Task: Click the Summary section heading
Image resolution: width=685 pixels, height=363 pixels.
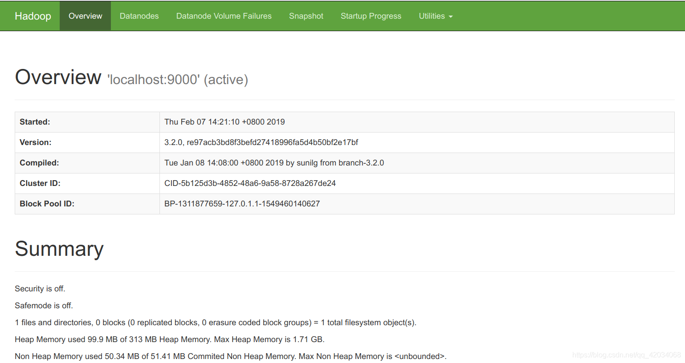Action: click(x=59, y=249)
